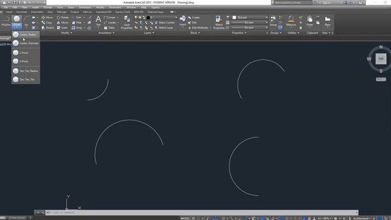This screenshot has width=391, height=220.
Task: Expand the Utilities panel flyout
Action: 293,32
